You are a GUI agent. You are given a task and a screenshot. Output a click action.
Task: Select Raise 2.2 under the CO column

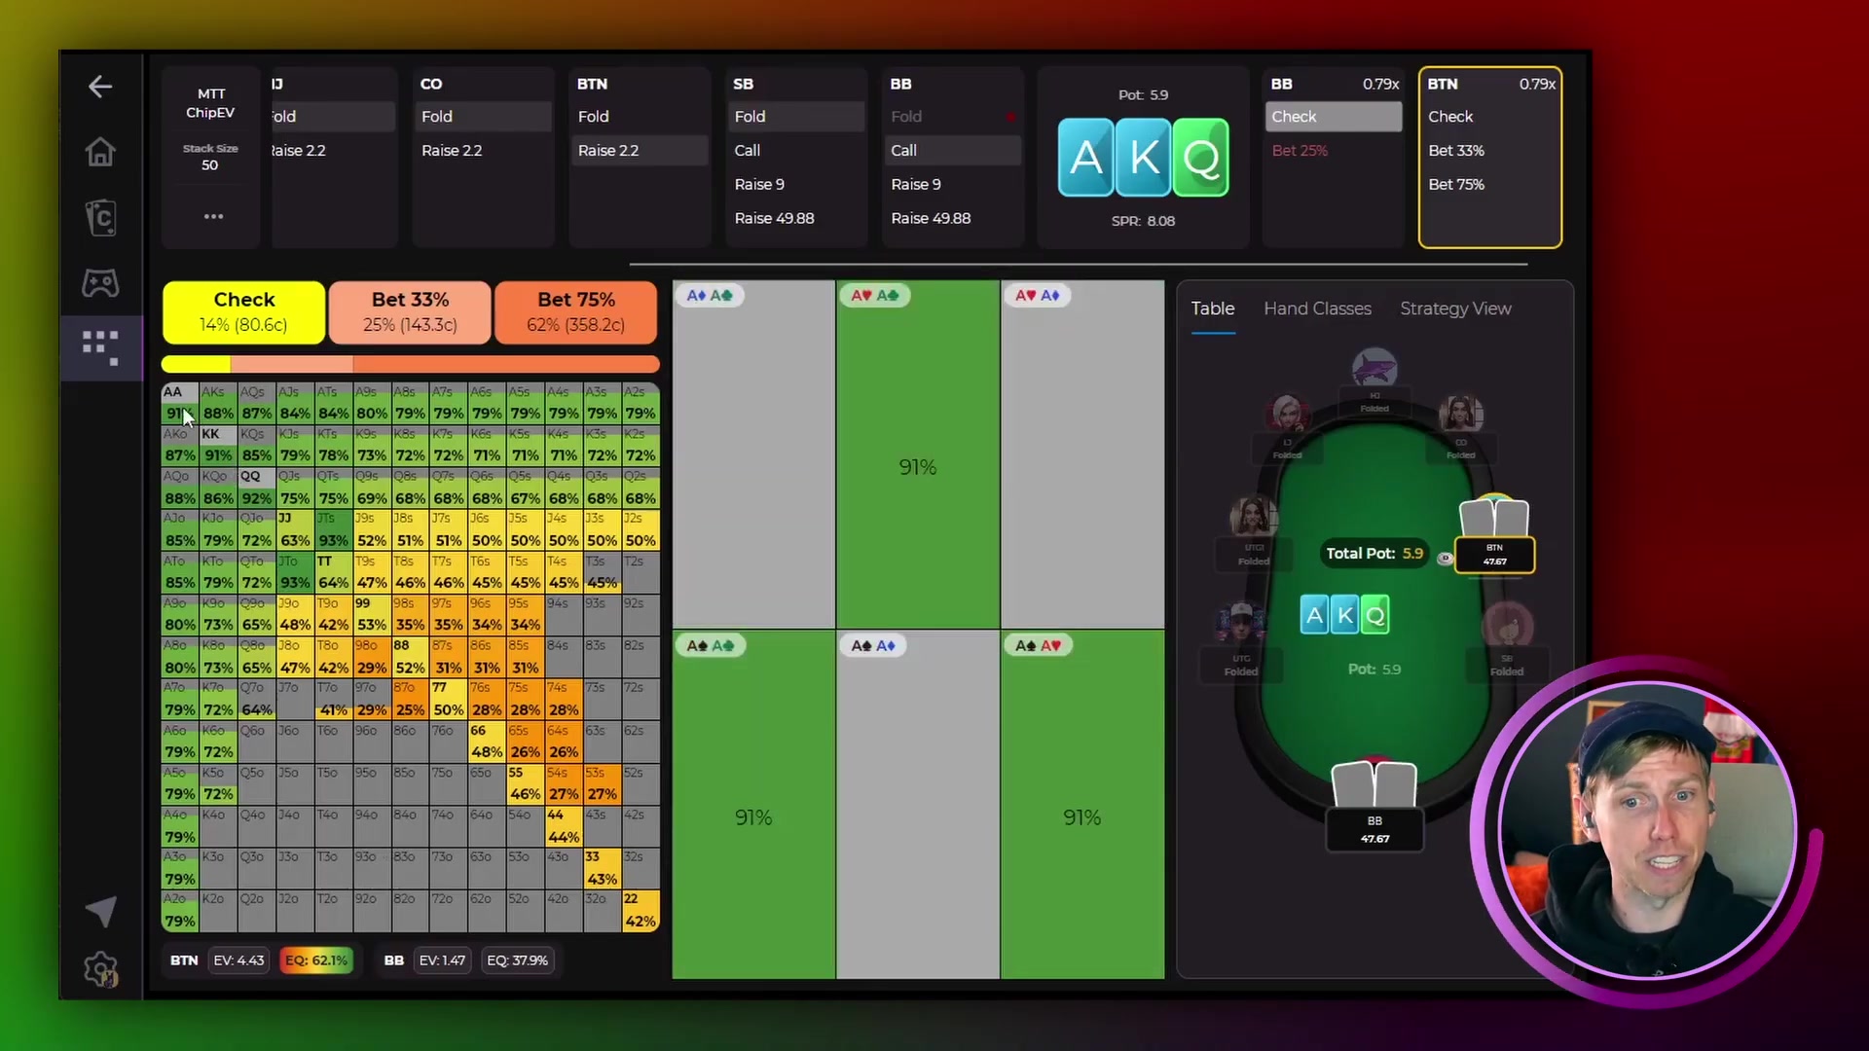[483, 151]
